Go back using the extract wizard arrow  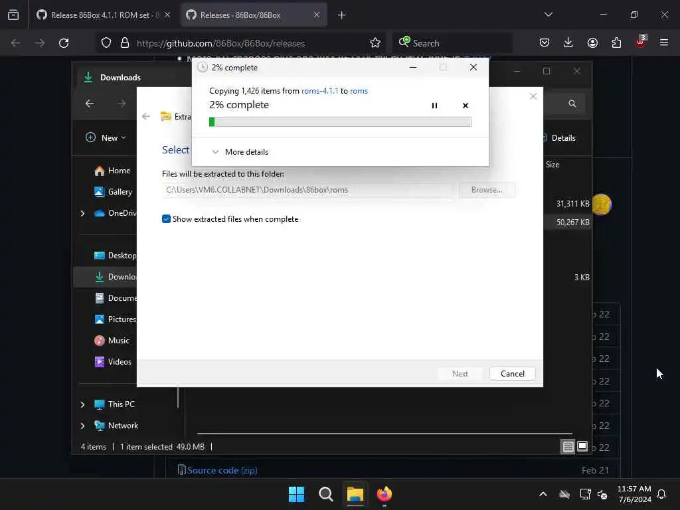tap(146, 116)
